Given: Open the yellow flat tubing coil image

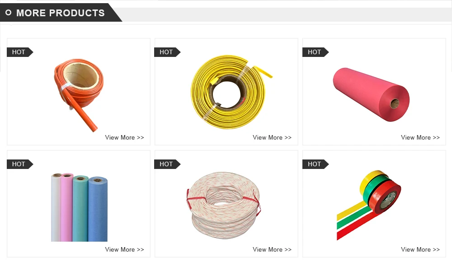Looking at the screenshot, I should point(231,92).
